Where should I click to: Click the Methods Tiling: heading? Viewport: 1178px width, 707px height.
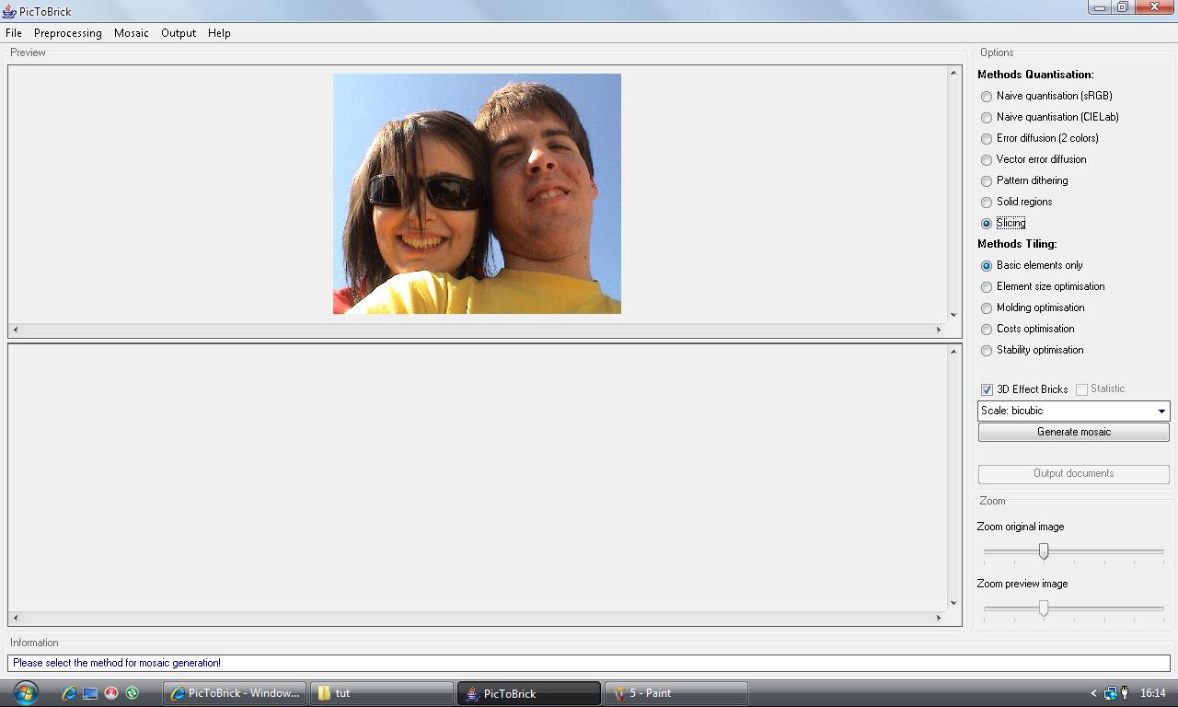tap(1017, 244)
